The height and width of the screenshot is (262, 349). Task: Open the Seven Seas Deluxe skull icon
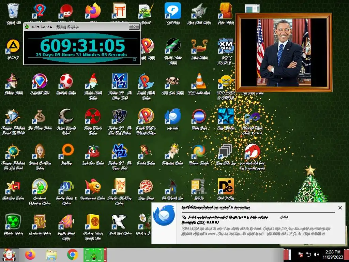(172, 81)
